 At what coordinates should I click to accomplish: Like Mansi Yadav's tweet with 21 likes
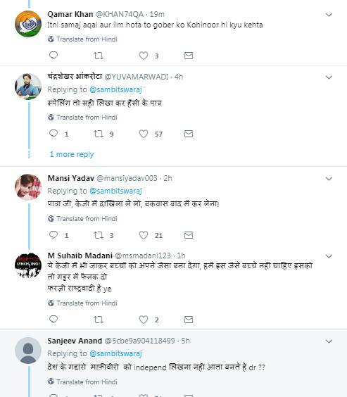tap(144, 235)
